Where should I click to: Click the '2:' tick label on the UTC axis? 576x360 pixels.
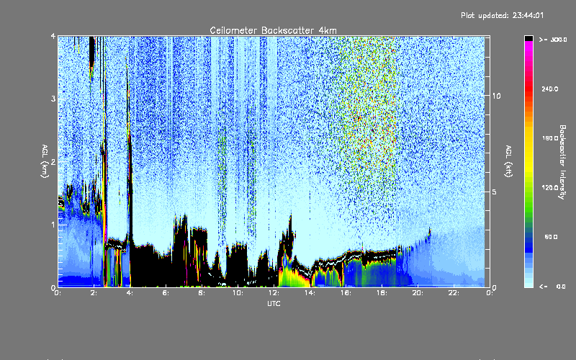click(x=94, y=293)
